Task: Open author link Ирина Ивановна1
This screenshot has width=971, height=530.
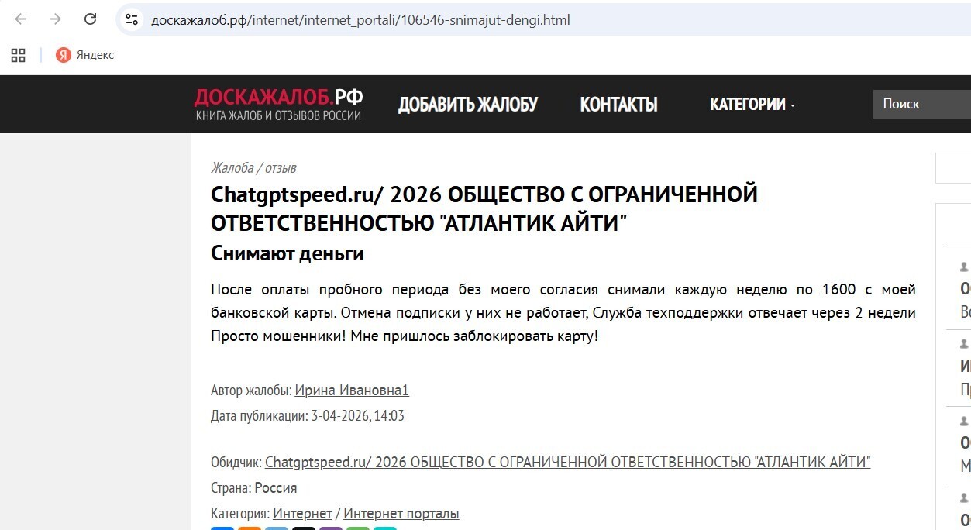Action: [x=352, y=390]
